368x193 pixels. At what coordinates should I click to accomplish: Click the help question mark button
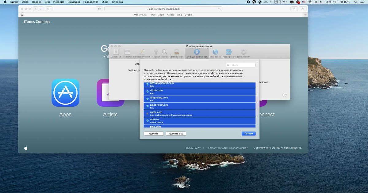285,95
